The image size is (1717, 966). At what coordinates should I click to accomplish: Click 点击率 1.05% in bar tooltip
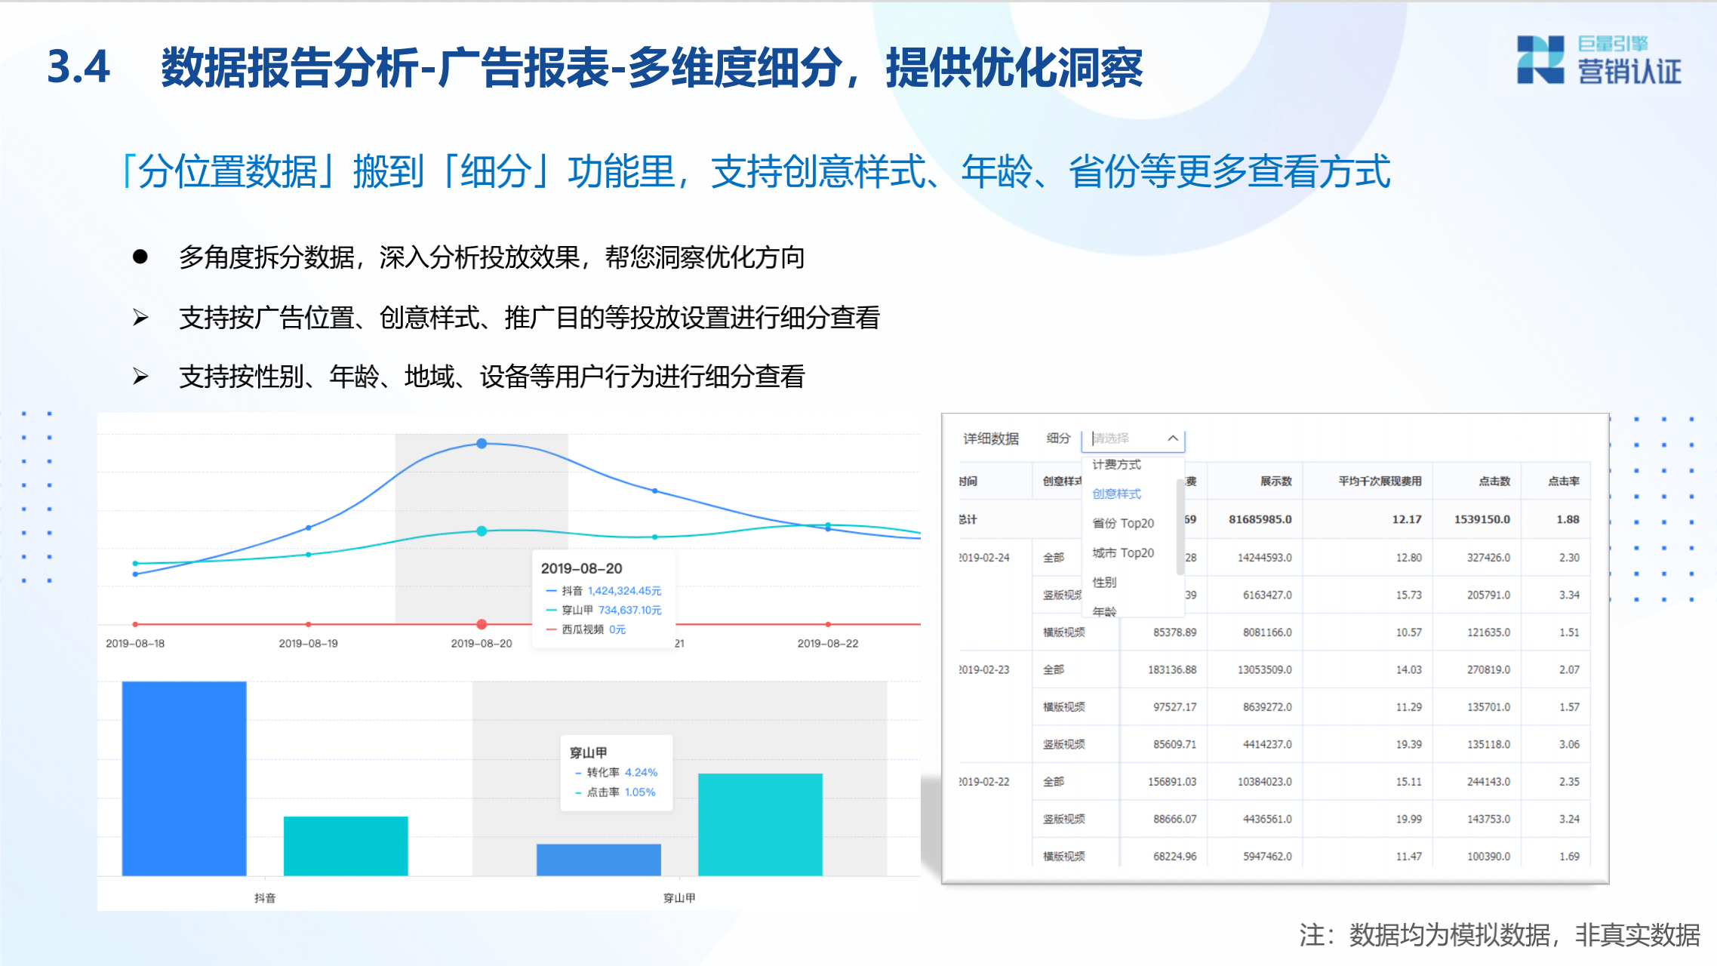[x=615, y=792]
